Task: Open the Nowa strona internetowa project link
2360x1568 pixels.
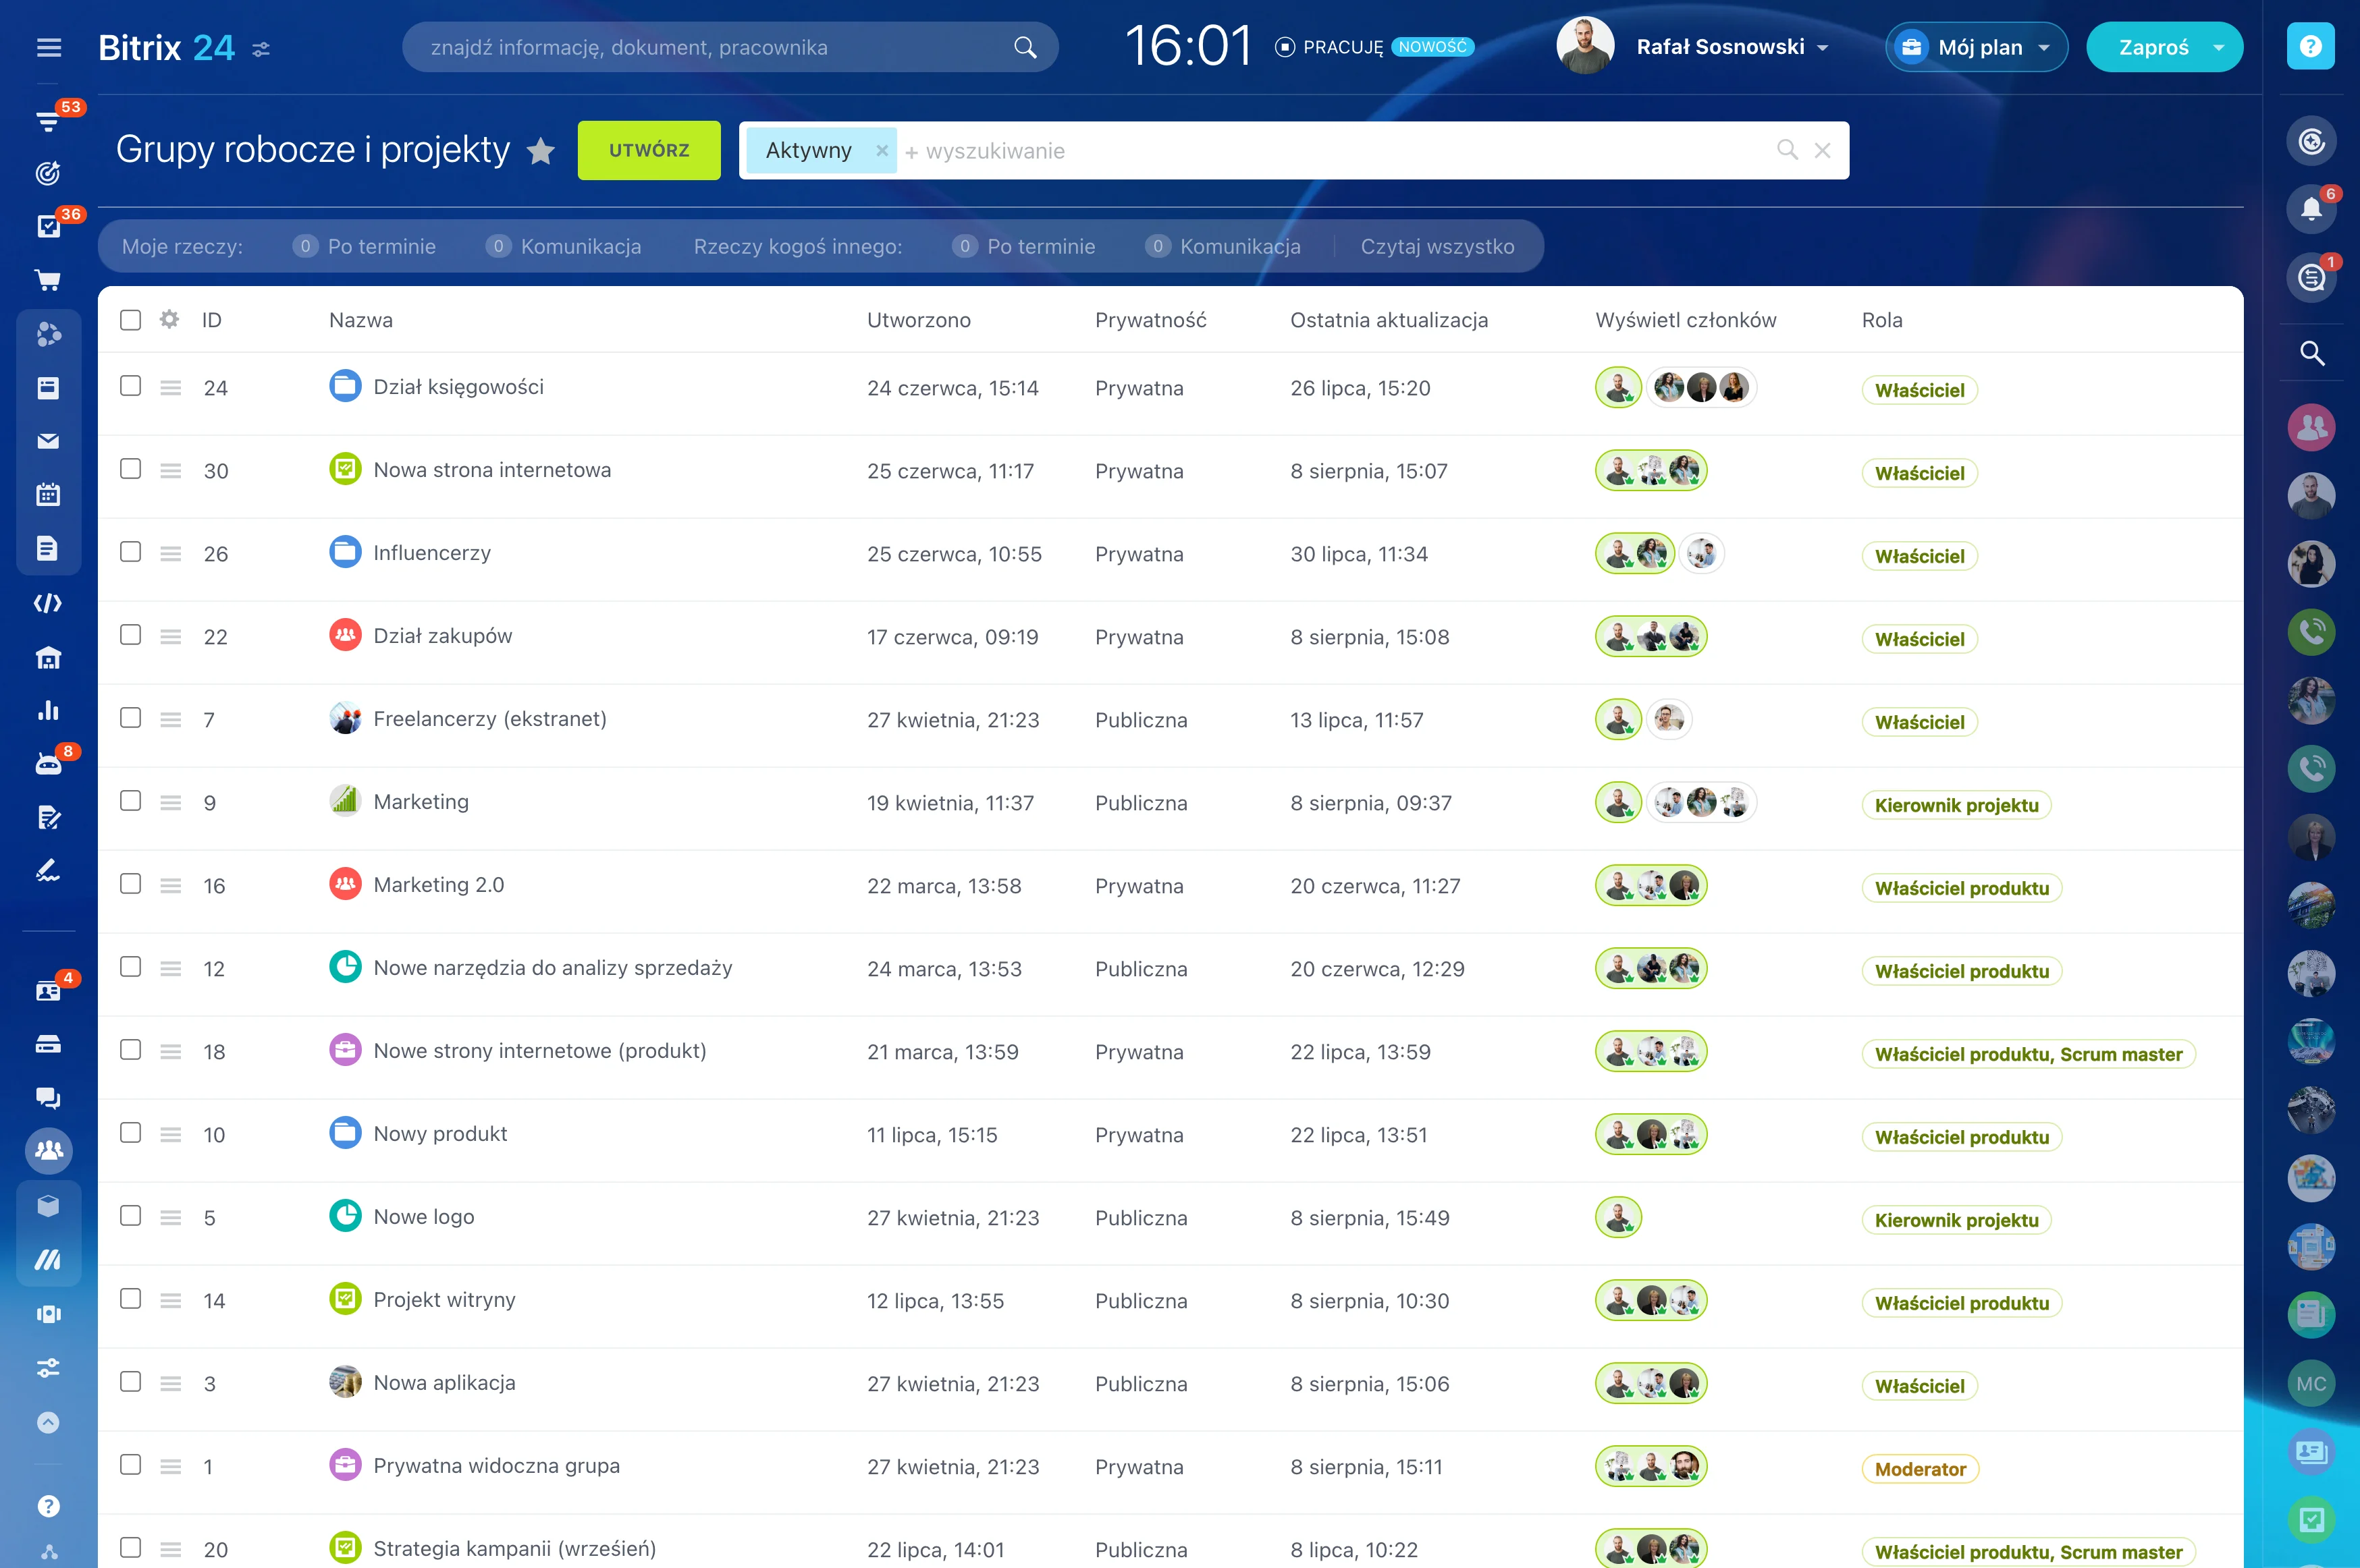Action: pos(491,470)
